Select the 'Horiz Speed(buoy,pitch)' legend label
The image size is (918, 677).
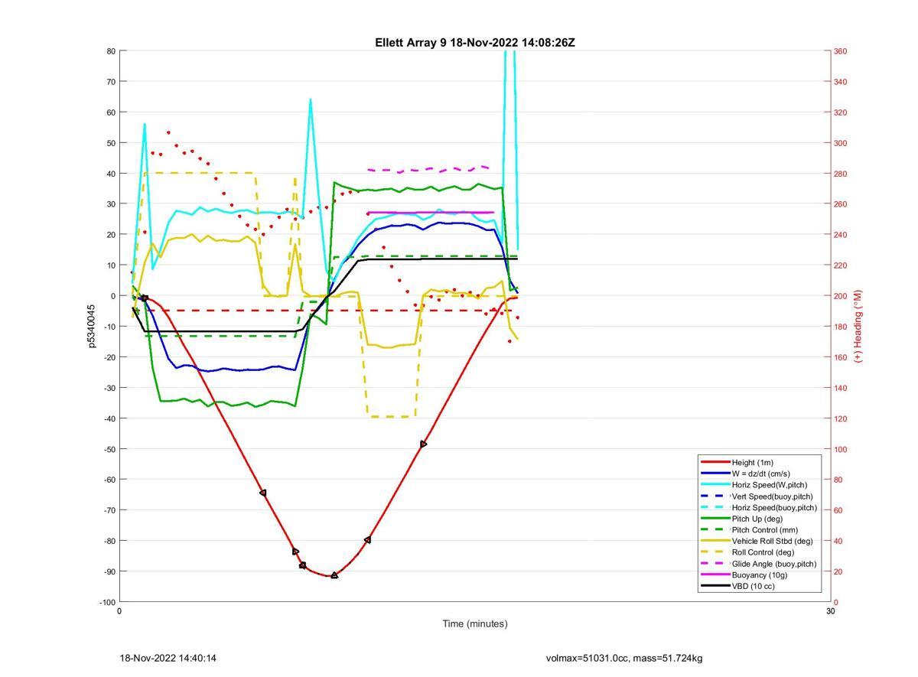pyautogui.click(x=773, y=507)
